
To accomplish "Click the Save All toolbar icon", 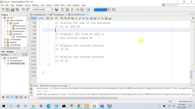I will pyautogui.click(x=17, y=9).
